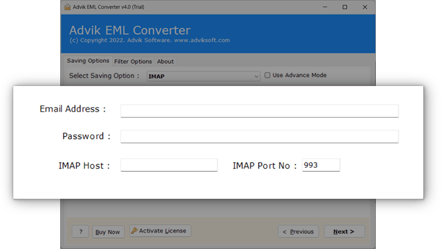The image size is (441, 249).
Task: Switch to the Saving Options tab
Action: tap(88, 61)
